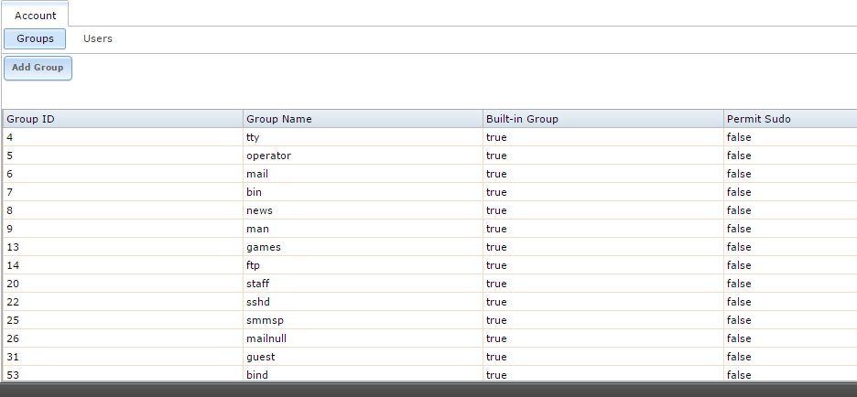Switch to the Users section

click(98, 38)
